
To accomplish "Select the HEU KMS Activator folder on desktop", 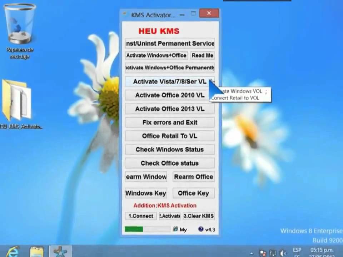I will (x=19, y=105).
